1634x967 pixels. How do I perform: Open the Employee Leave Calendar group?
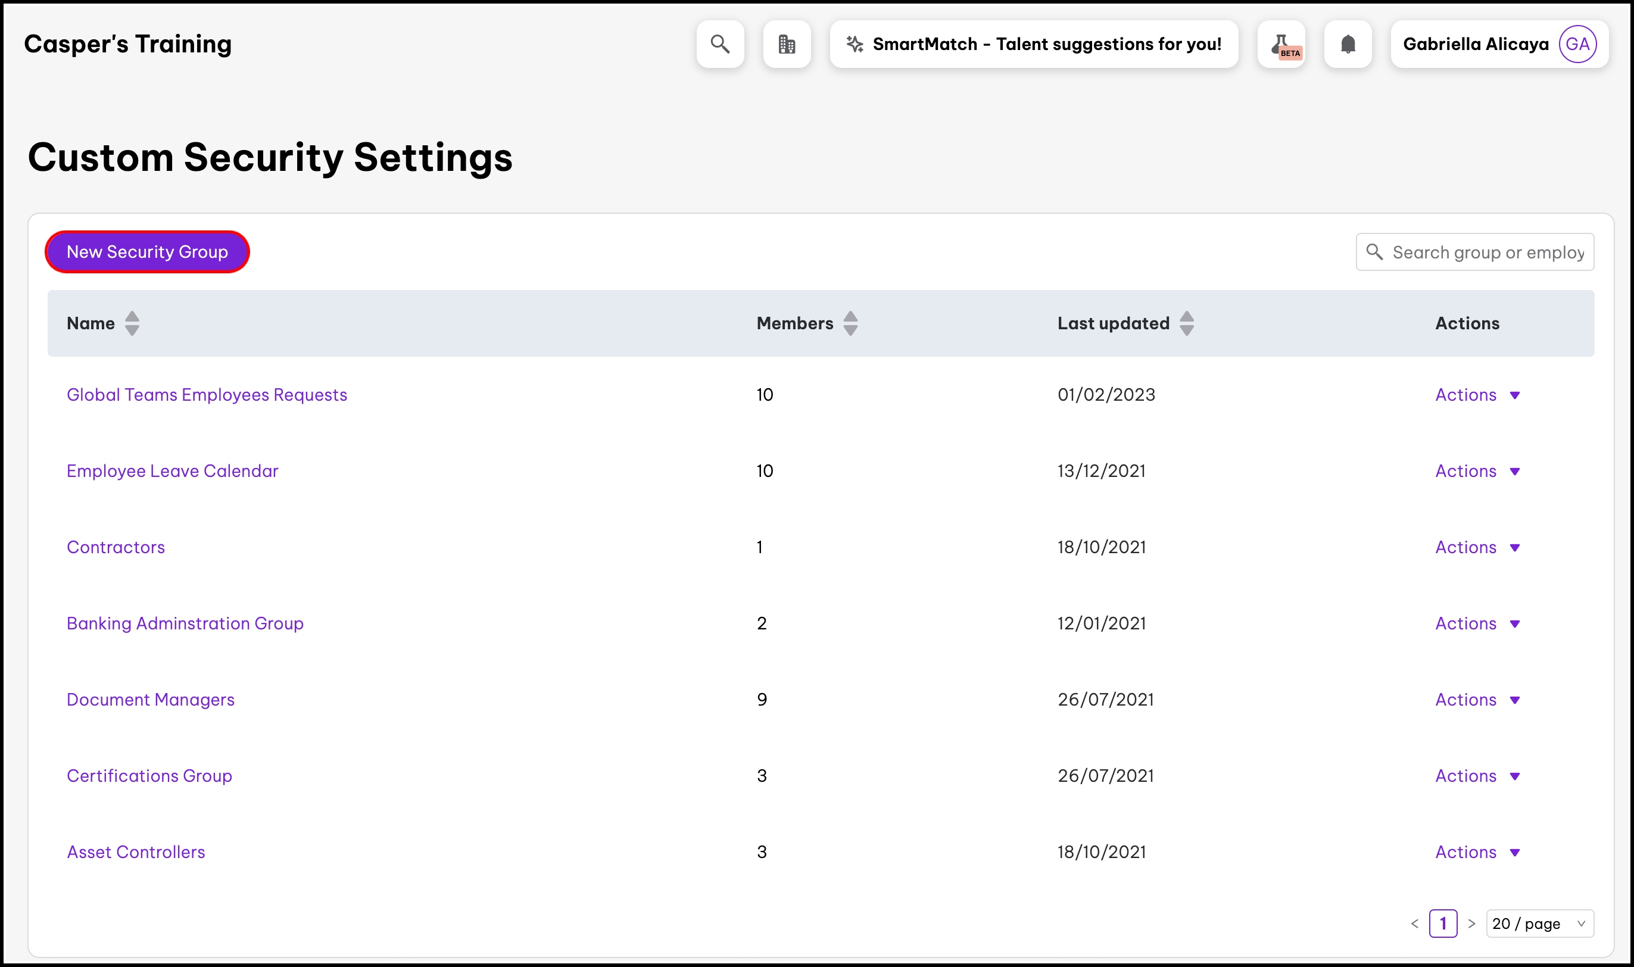click(172, 471)
